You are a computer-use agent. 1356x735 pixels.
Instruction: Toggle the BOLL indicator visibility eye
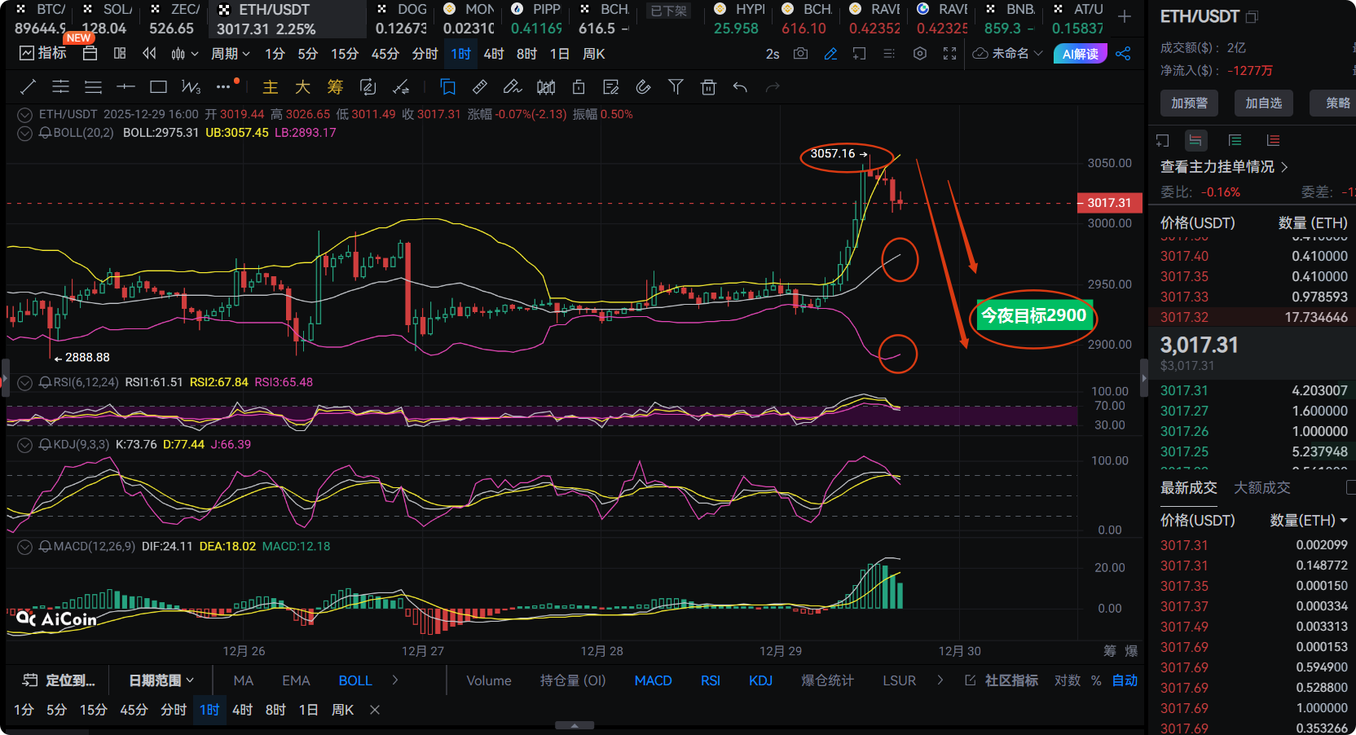(25, 133)
